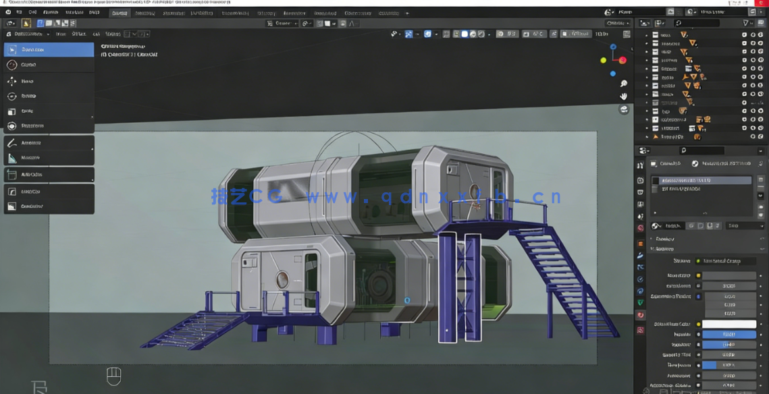Hide the second object in the outliner
Screen dimensions: 769x394
tap(752, 43)
